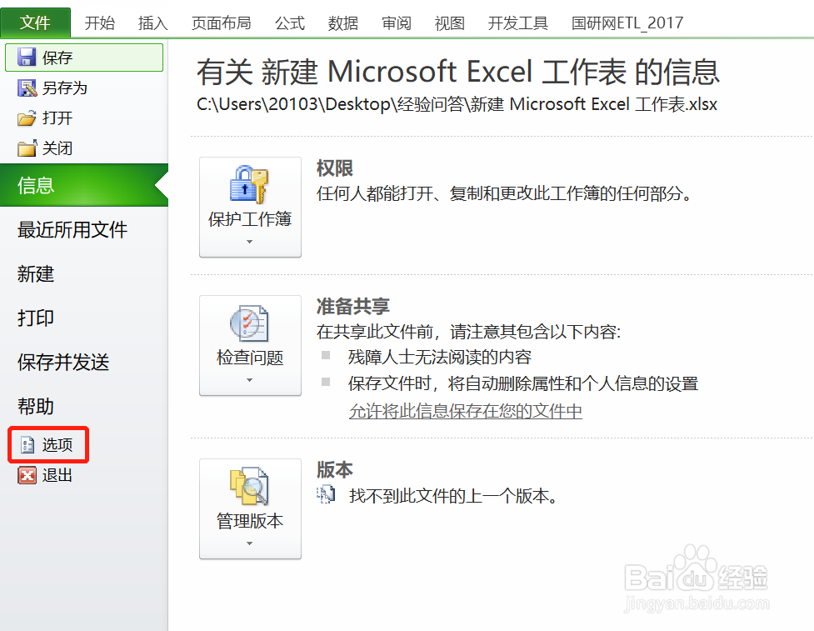
Task: Open the 国研网ETL_2017 ribbon tab
Action: pyautogui.click(x=627, y=23)
